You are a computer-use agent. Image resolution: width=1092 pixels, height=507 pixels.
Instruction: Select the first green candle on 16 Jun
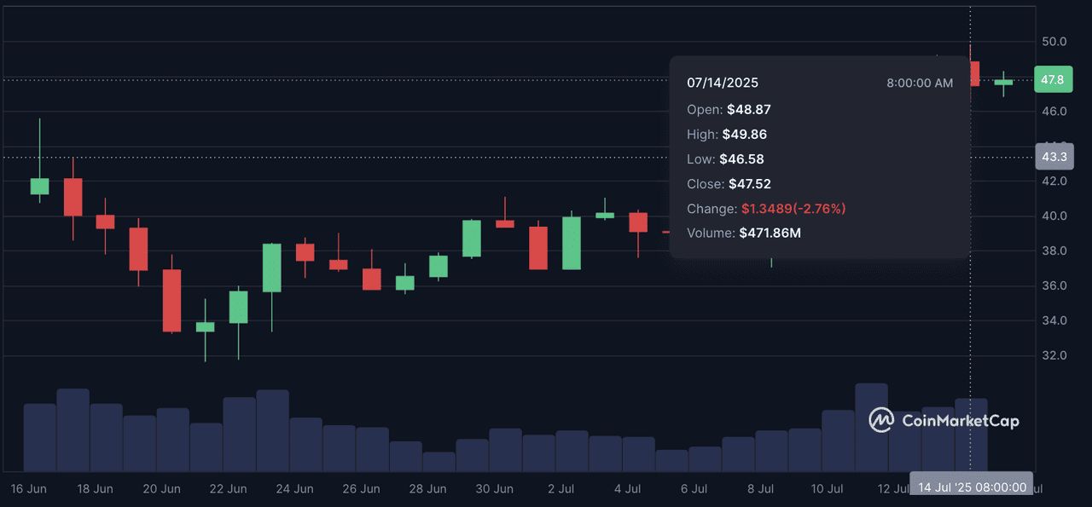[x=39, y=186]
